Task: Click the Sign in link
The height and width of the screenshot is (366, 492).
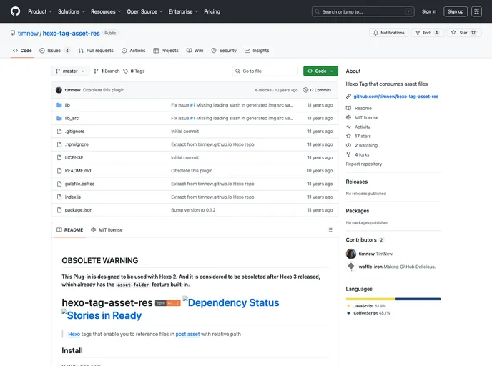Action: point(429,11)
